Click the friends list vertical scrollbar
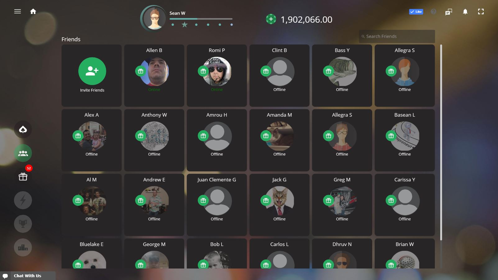 click(x=441, y=142)
